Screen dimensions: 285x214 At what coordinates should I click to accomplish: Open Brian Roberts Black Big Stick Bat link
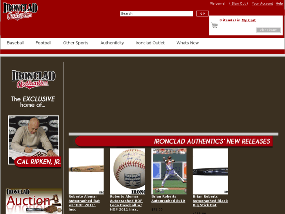(x=210, y=201)
